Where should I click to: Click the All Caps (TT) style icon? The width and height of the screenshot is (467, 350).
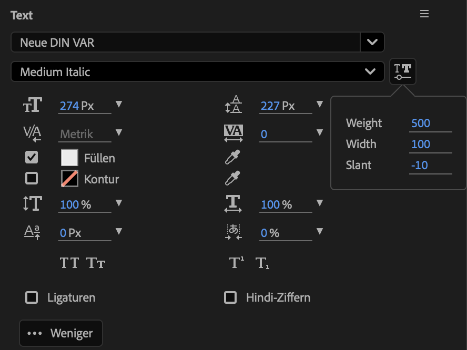[x=69, y=263]
